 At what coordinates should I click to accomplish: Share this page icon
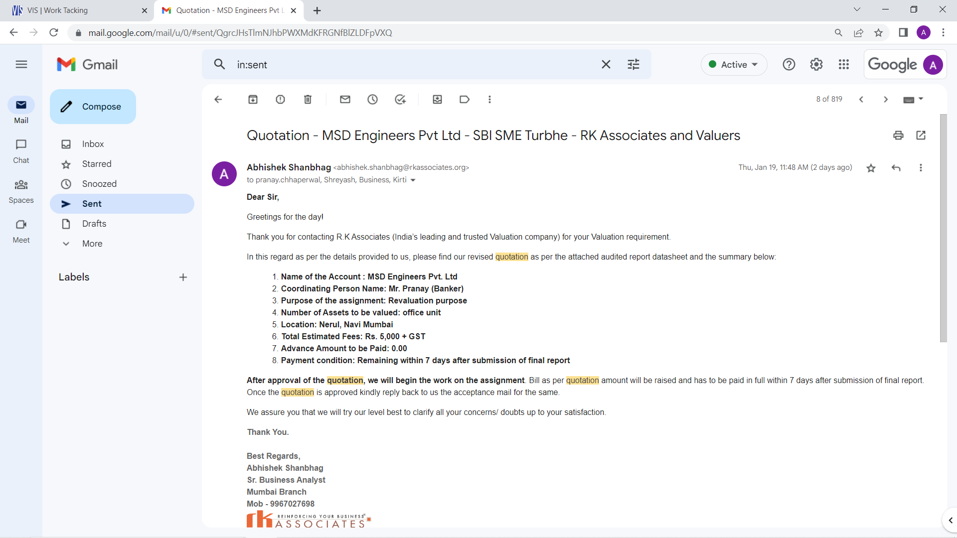coord(858,32)
